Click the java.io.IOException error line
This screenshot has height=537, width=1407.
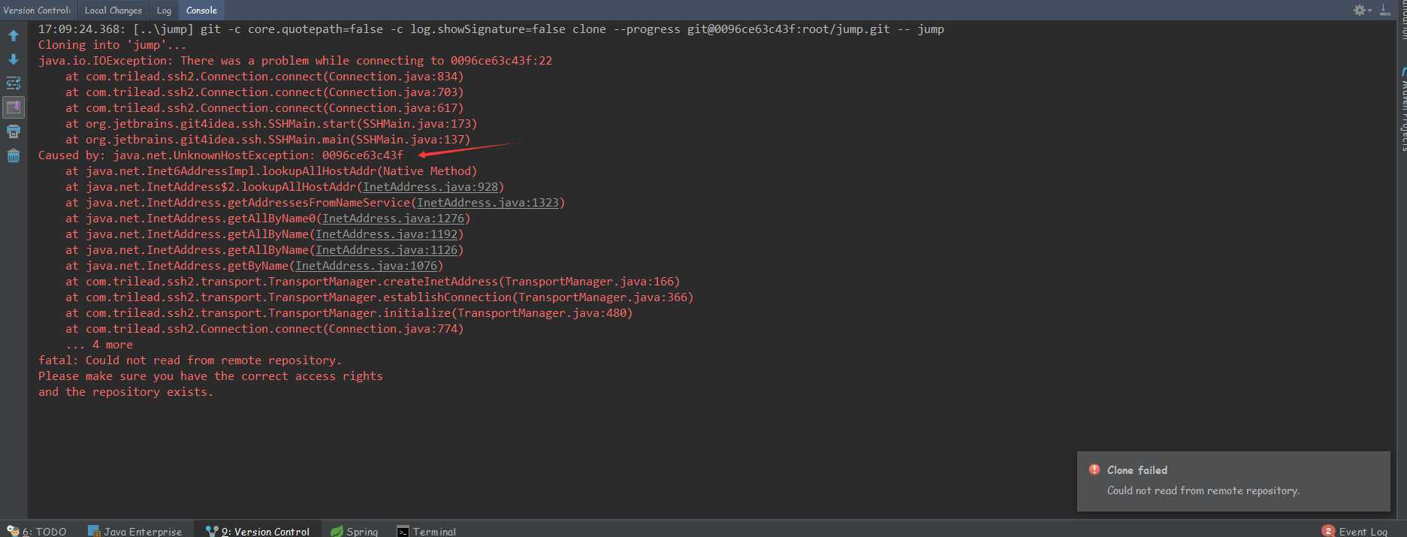[295, 61]
